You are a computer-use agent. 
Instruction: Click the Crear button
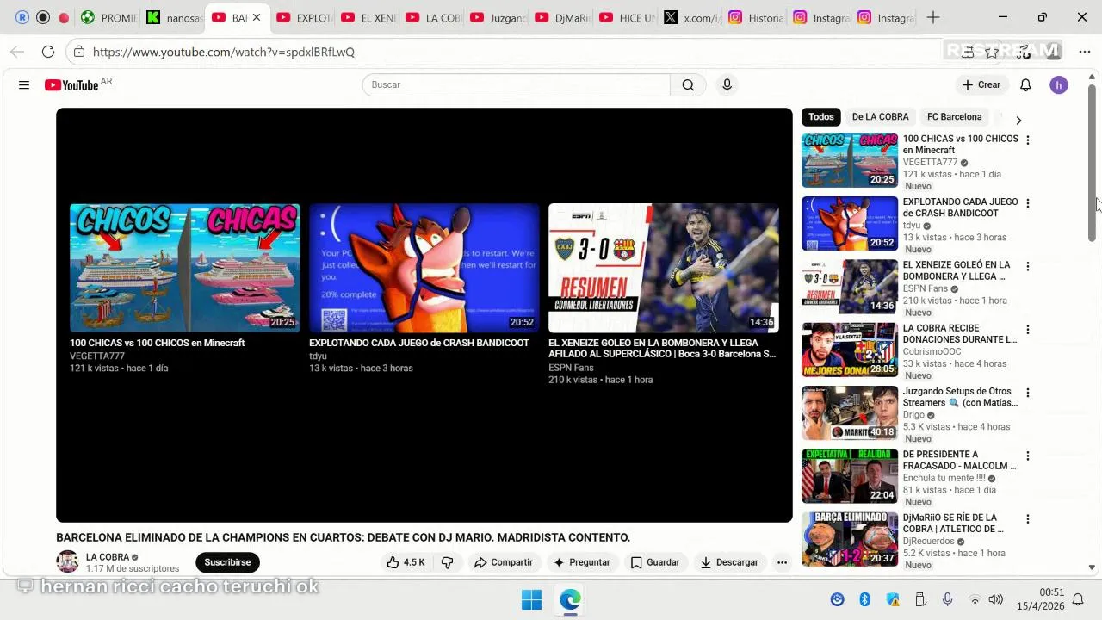click(x=981, y=84)
